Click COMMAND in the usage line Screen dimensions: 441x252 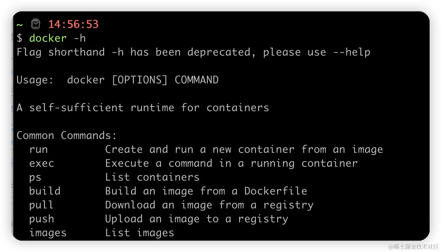196,80
